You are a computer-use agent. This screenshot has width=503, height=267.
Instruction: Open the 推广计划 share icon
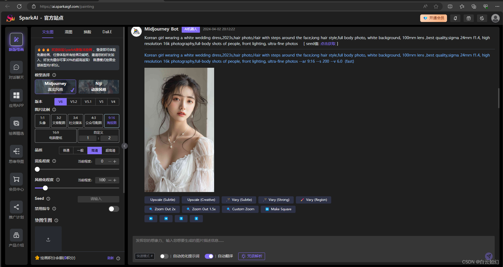click(16, 207)
